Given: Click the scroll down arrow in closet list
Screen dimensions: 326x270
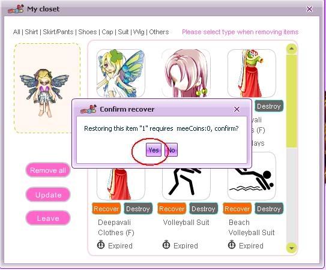Looking at the screenshot, I should [x=292, y=248].
